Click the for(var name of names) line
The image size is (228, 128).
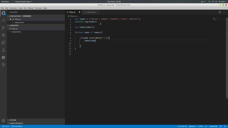89,32
